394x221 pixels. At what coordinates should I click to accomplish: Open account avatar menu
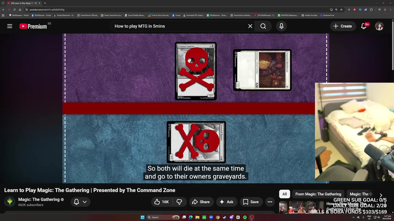379,26
